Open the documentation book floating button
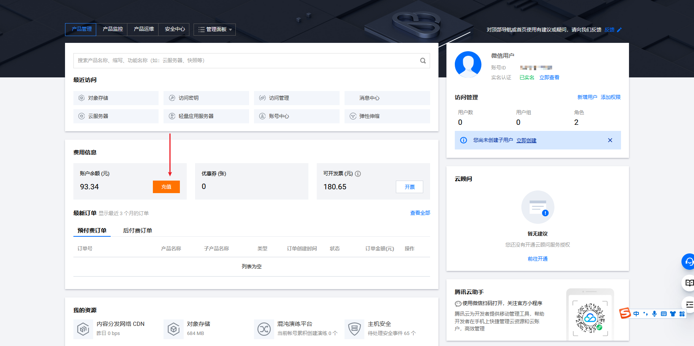This screenshot has height=346, width=694. pos(689,283)
